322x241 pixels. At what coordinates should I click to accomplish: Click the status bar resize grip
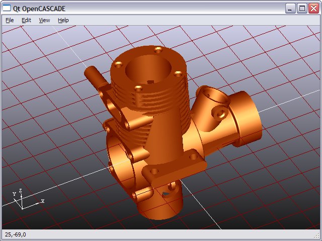[x=317, y=235]
